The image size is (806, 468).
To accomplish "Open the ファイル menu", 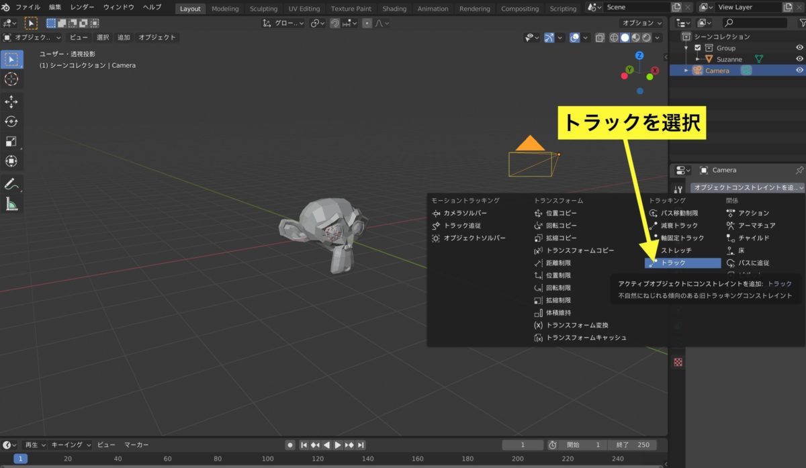I will [x=28, y=7].
